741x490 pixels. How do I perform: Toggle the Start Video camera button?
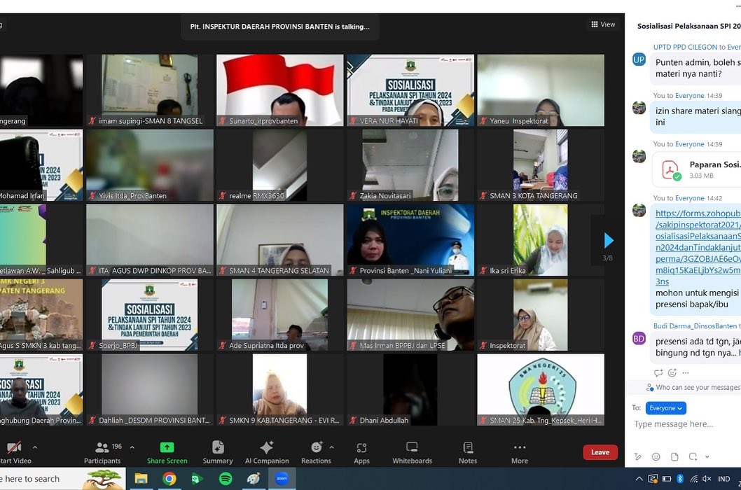click(x=14, y=451)
